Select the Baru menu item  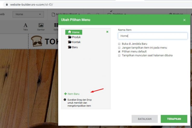coord(73,47)
